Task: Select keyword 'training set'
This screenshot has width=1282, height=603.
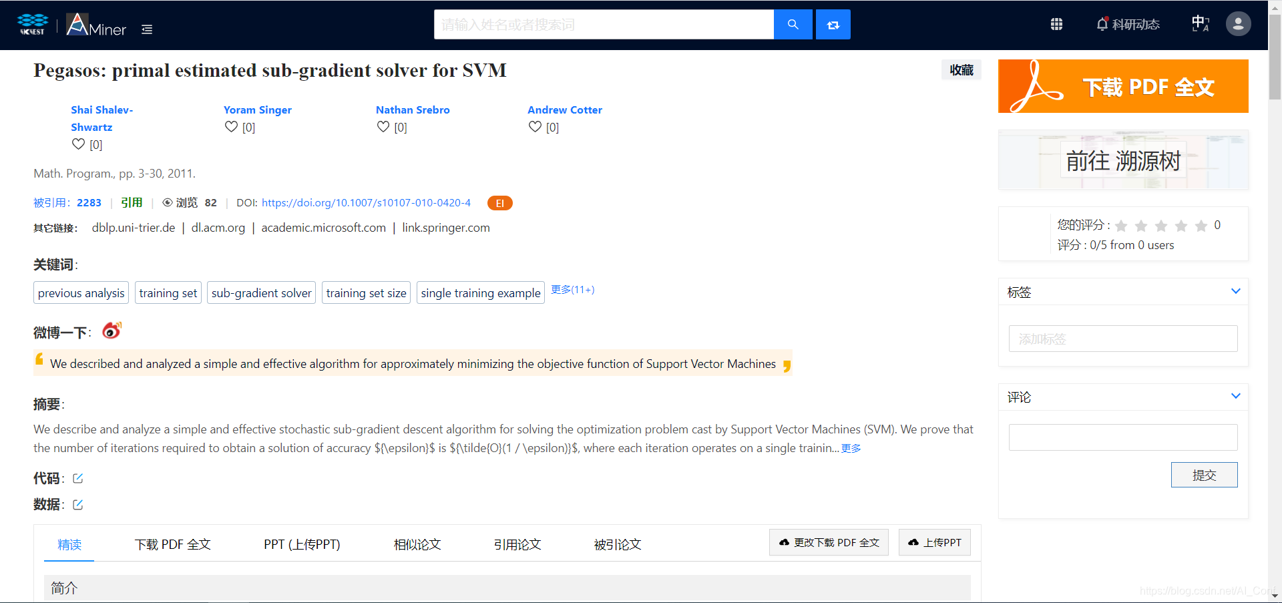Action: coord(168,292)
